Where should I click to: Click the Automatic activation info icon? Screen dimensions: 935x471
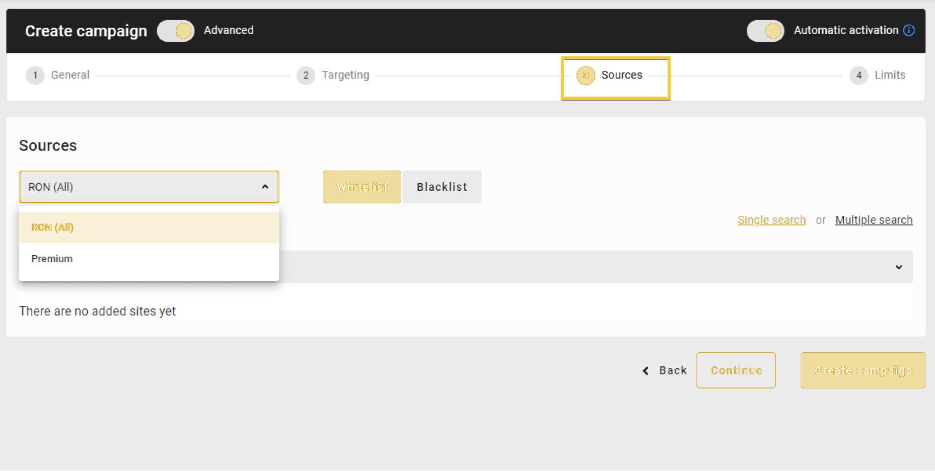pos(909,31)
